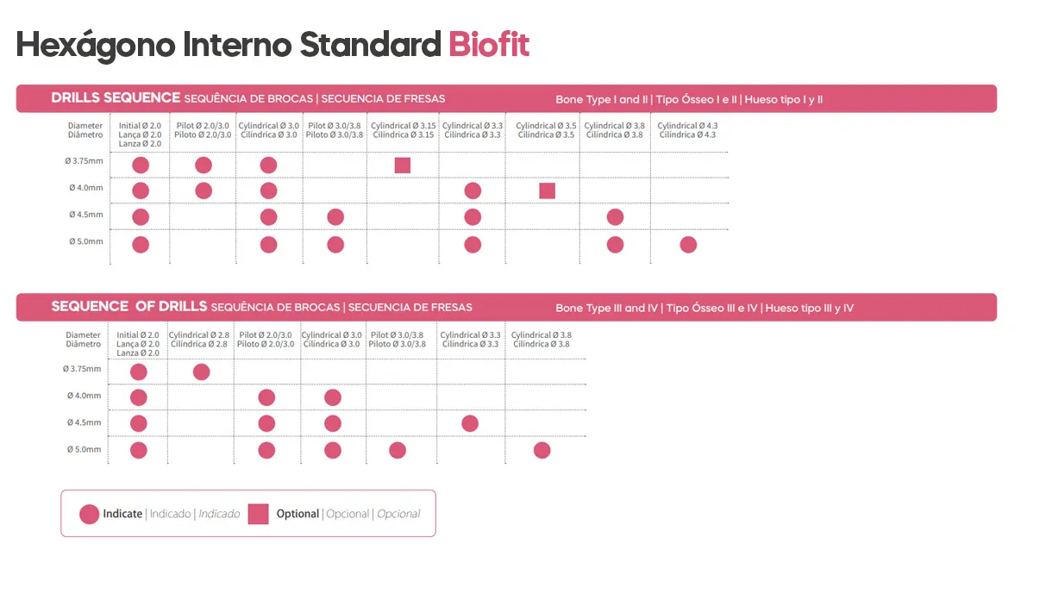Click the Pilot Ø 3.0/3.8 dot in upper table Ø 4.5mm row
The image size is (1052, 612).
(x=335, y=217)
